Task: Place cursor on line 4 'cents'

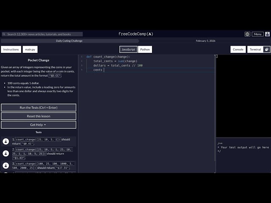Action: (x=98, y=70)
